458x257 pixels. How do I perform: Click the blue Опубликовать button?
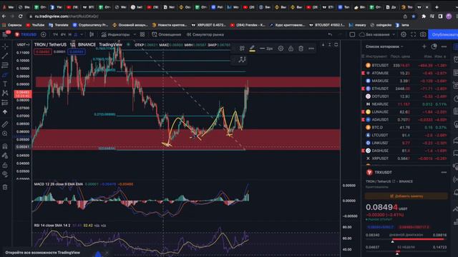[444, 34]
